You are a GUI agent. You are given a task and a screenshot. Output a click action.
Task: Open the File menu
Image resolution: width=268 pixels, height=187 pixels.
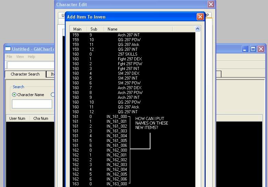(9, 57)
